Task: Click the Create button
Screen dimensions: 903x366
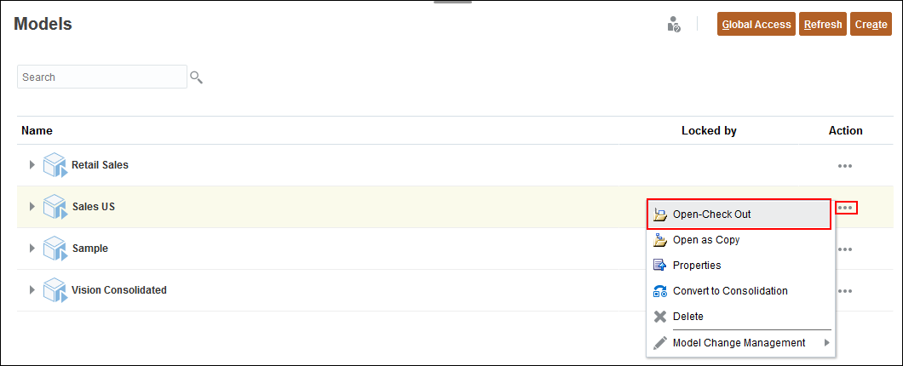Action: pos(871,25)
